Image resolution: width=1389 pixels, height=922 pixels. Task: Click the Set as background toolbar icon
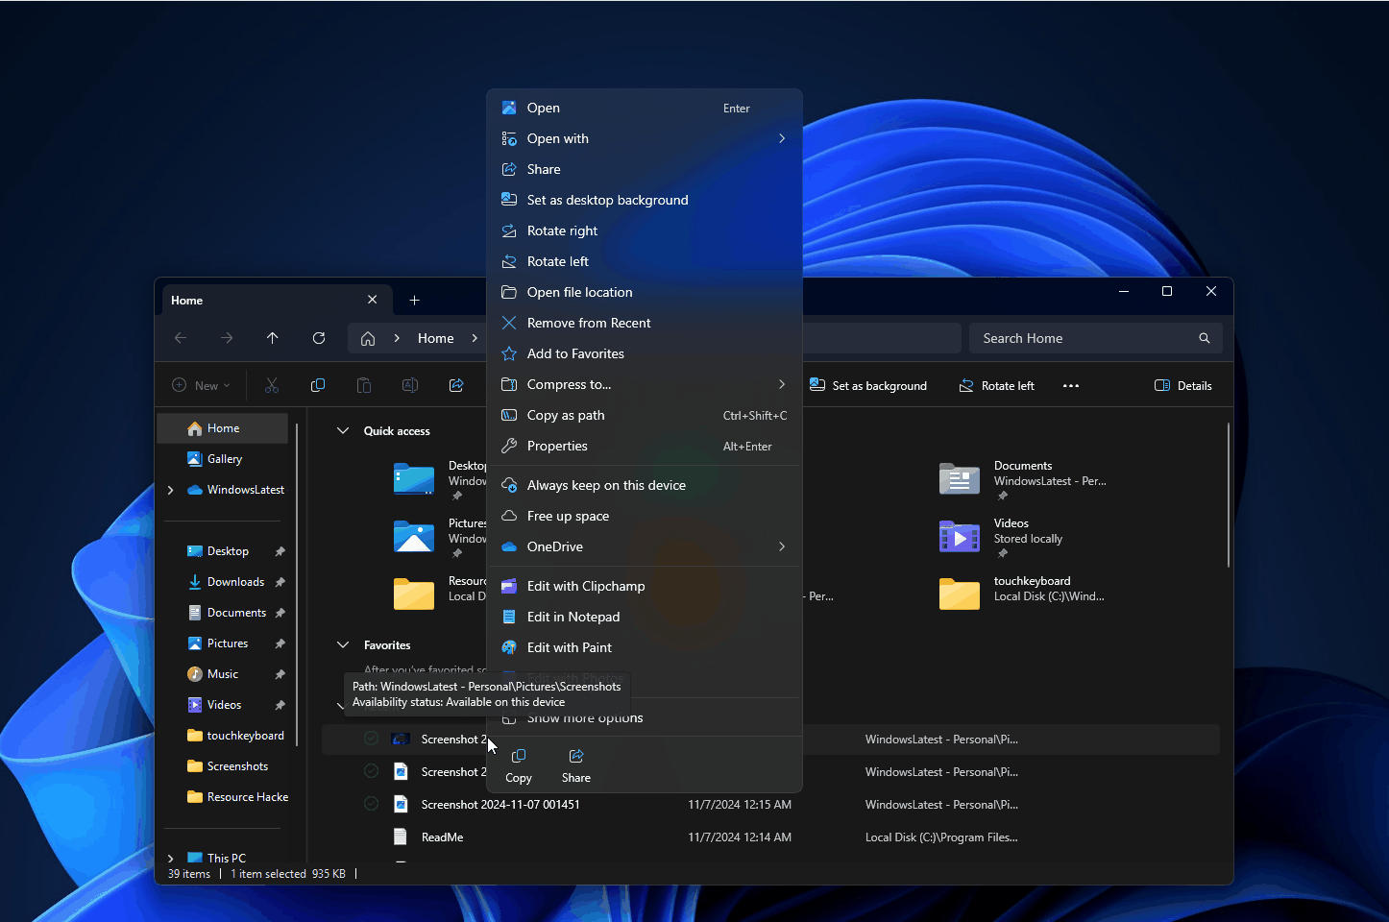point(868,385)
